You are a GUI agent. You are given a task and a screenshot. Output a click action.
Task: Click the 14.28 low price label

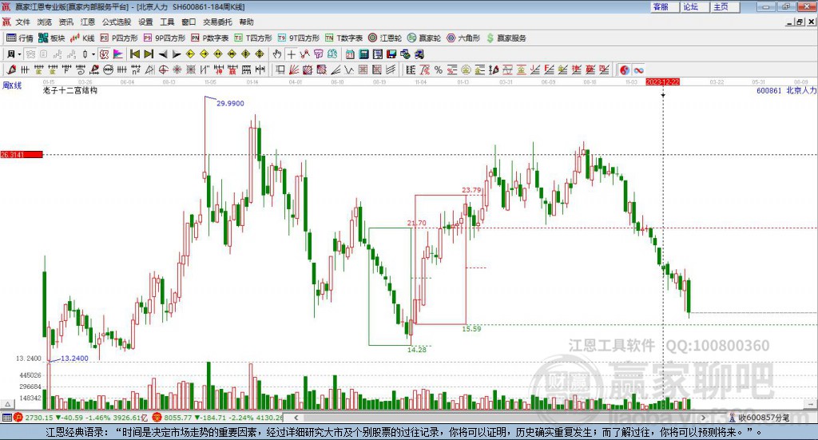click(417, 350)
